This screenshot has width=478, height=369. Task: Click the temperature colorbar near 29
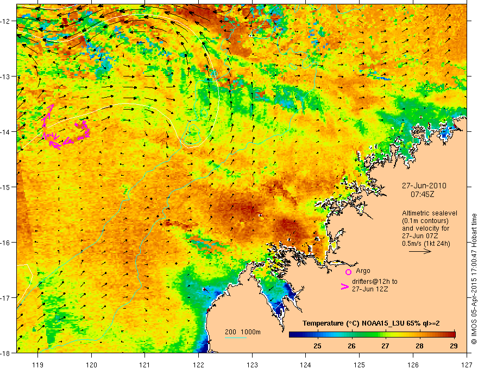pyautogui.click(x=453, y=335)
